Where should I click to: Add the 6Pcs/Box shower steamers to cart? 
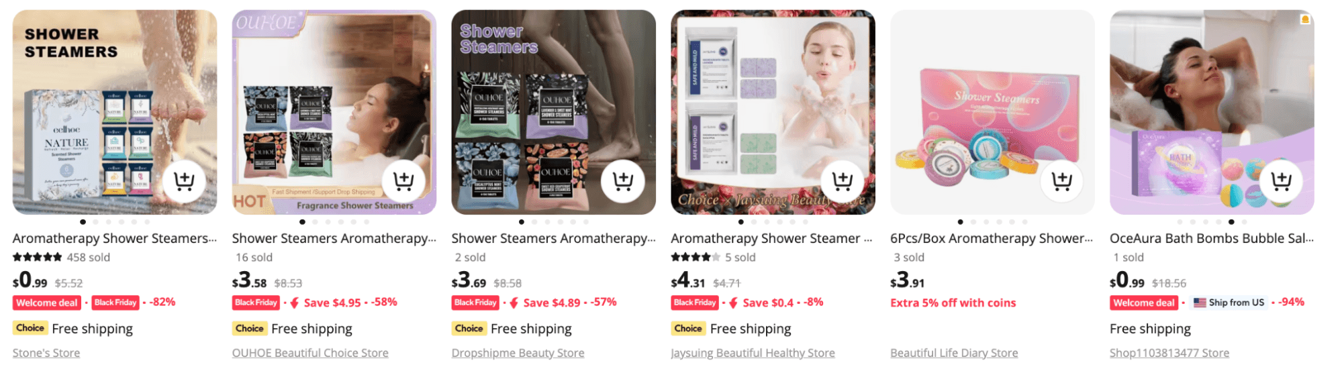pos(1061,180)
